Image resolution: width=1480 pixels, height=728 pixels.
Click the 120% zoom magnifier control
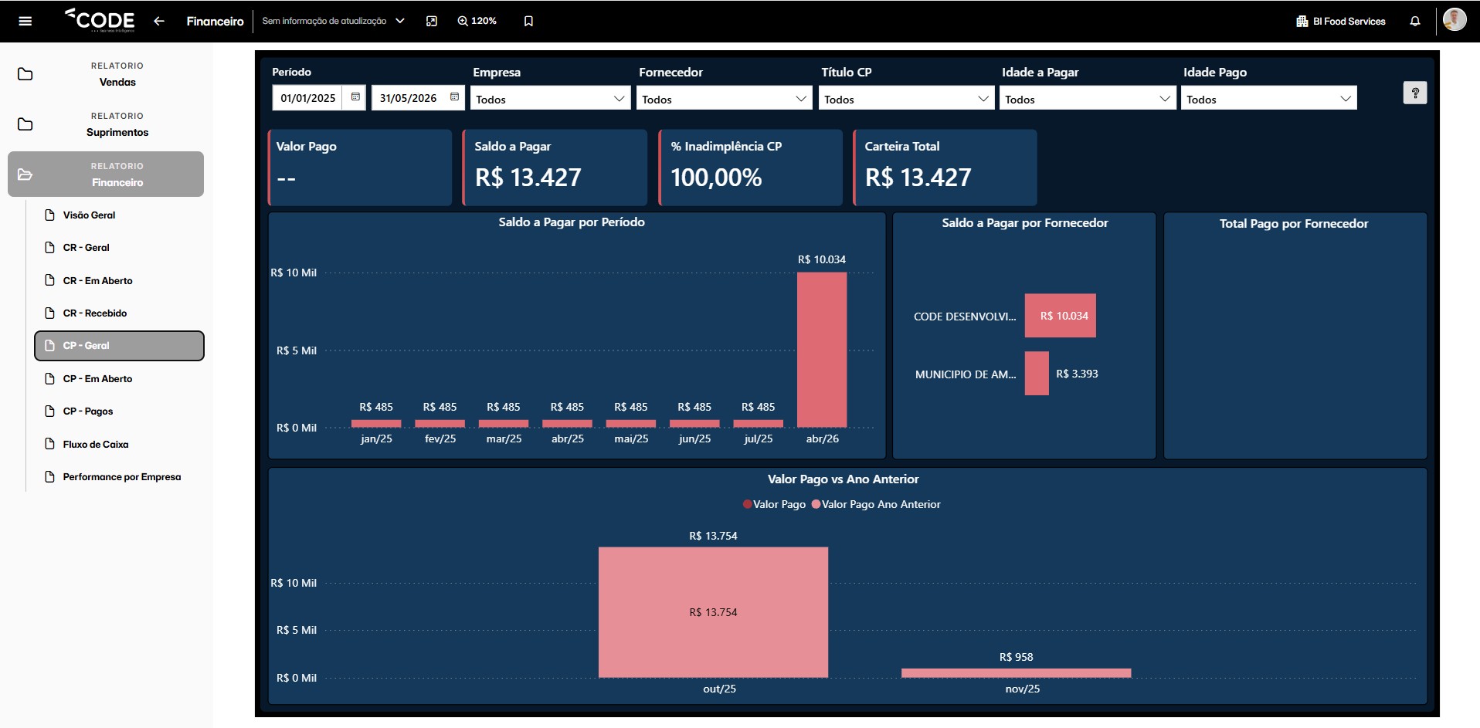coord(477,21)
